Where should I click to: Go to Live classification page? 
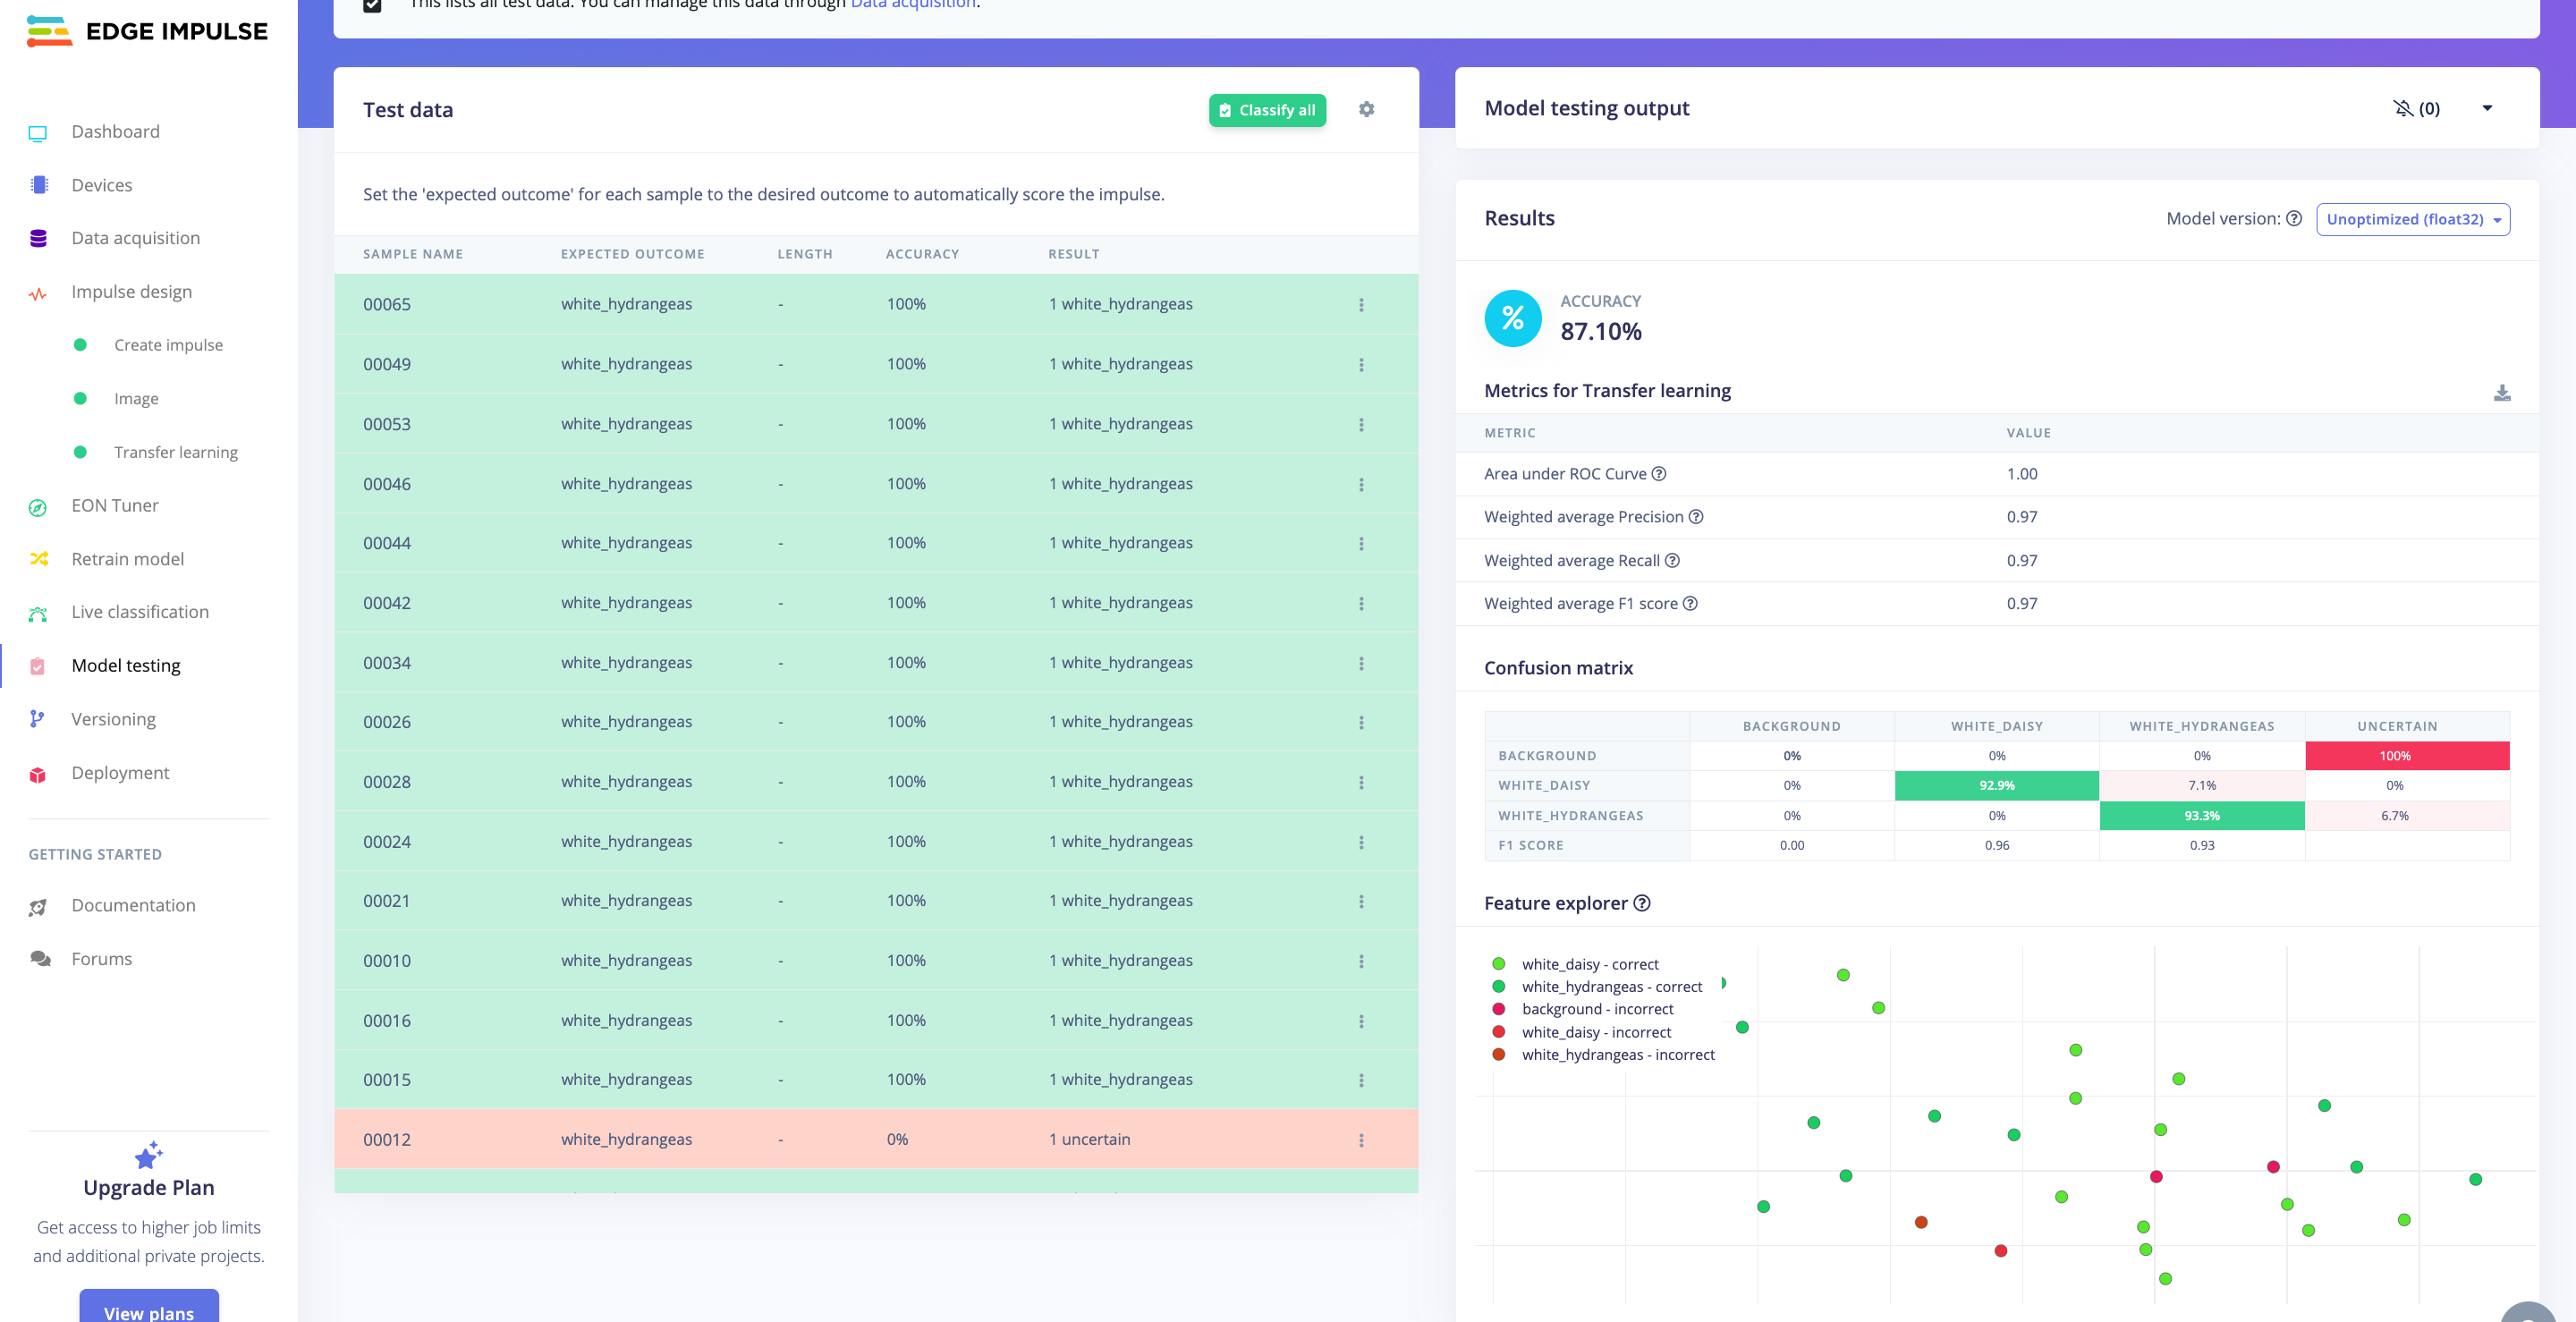pyautogui.click(x=140, y=612)
